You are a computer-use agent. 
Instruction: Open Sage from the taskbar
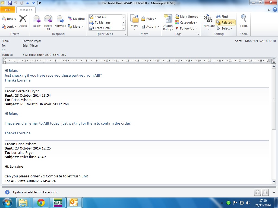click(58, 203)
